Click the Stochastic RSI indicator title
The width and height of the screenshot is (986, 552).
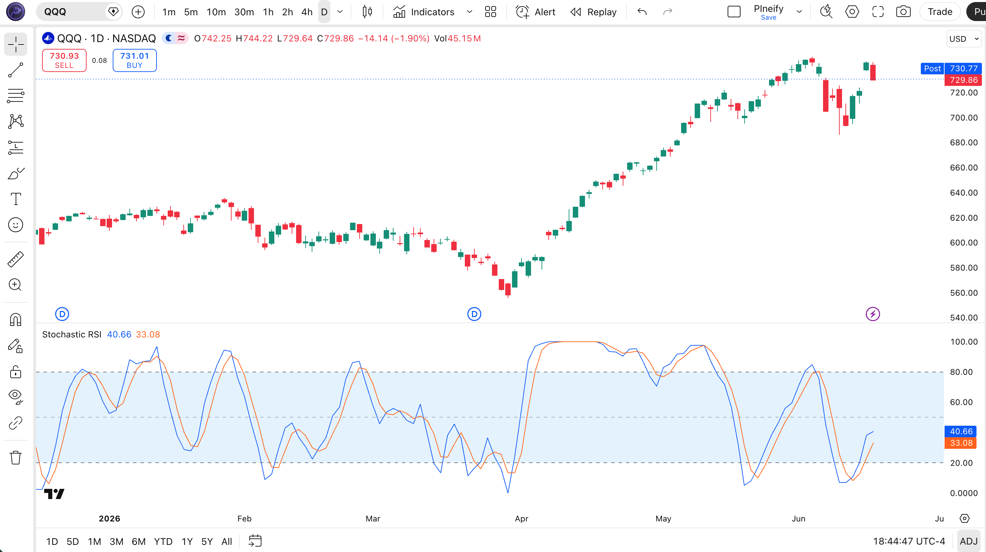point(72,334)
